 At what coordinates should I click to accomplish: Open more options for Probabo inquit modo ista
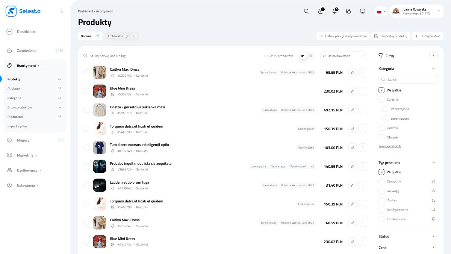[x=363, y=166]
